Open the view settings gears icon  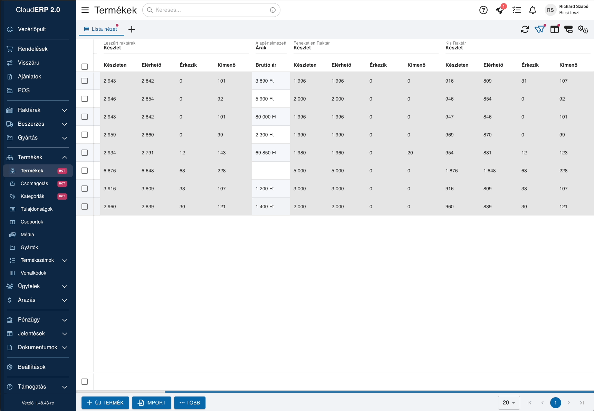coord(583,29)
